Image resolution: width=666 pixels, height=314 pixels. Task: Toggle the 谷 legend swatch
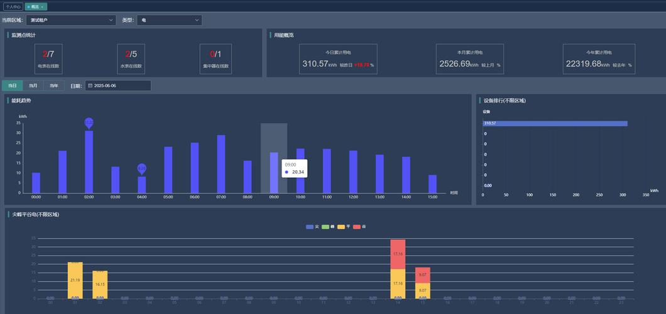pos(357,227)
